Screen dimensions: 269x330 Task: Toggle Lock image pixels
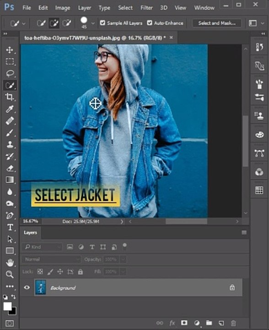point(50,272)
